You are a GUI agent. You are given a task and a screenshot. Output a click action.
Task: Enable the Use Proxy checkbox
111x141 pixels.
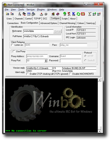14,51
